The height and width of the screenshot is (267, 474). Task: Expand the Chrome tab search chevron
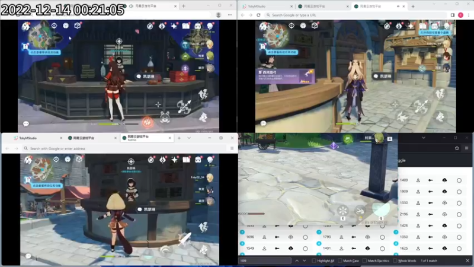(x=434, y=4)
